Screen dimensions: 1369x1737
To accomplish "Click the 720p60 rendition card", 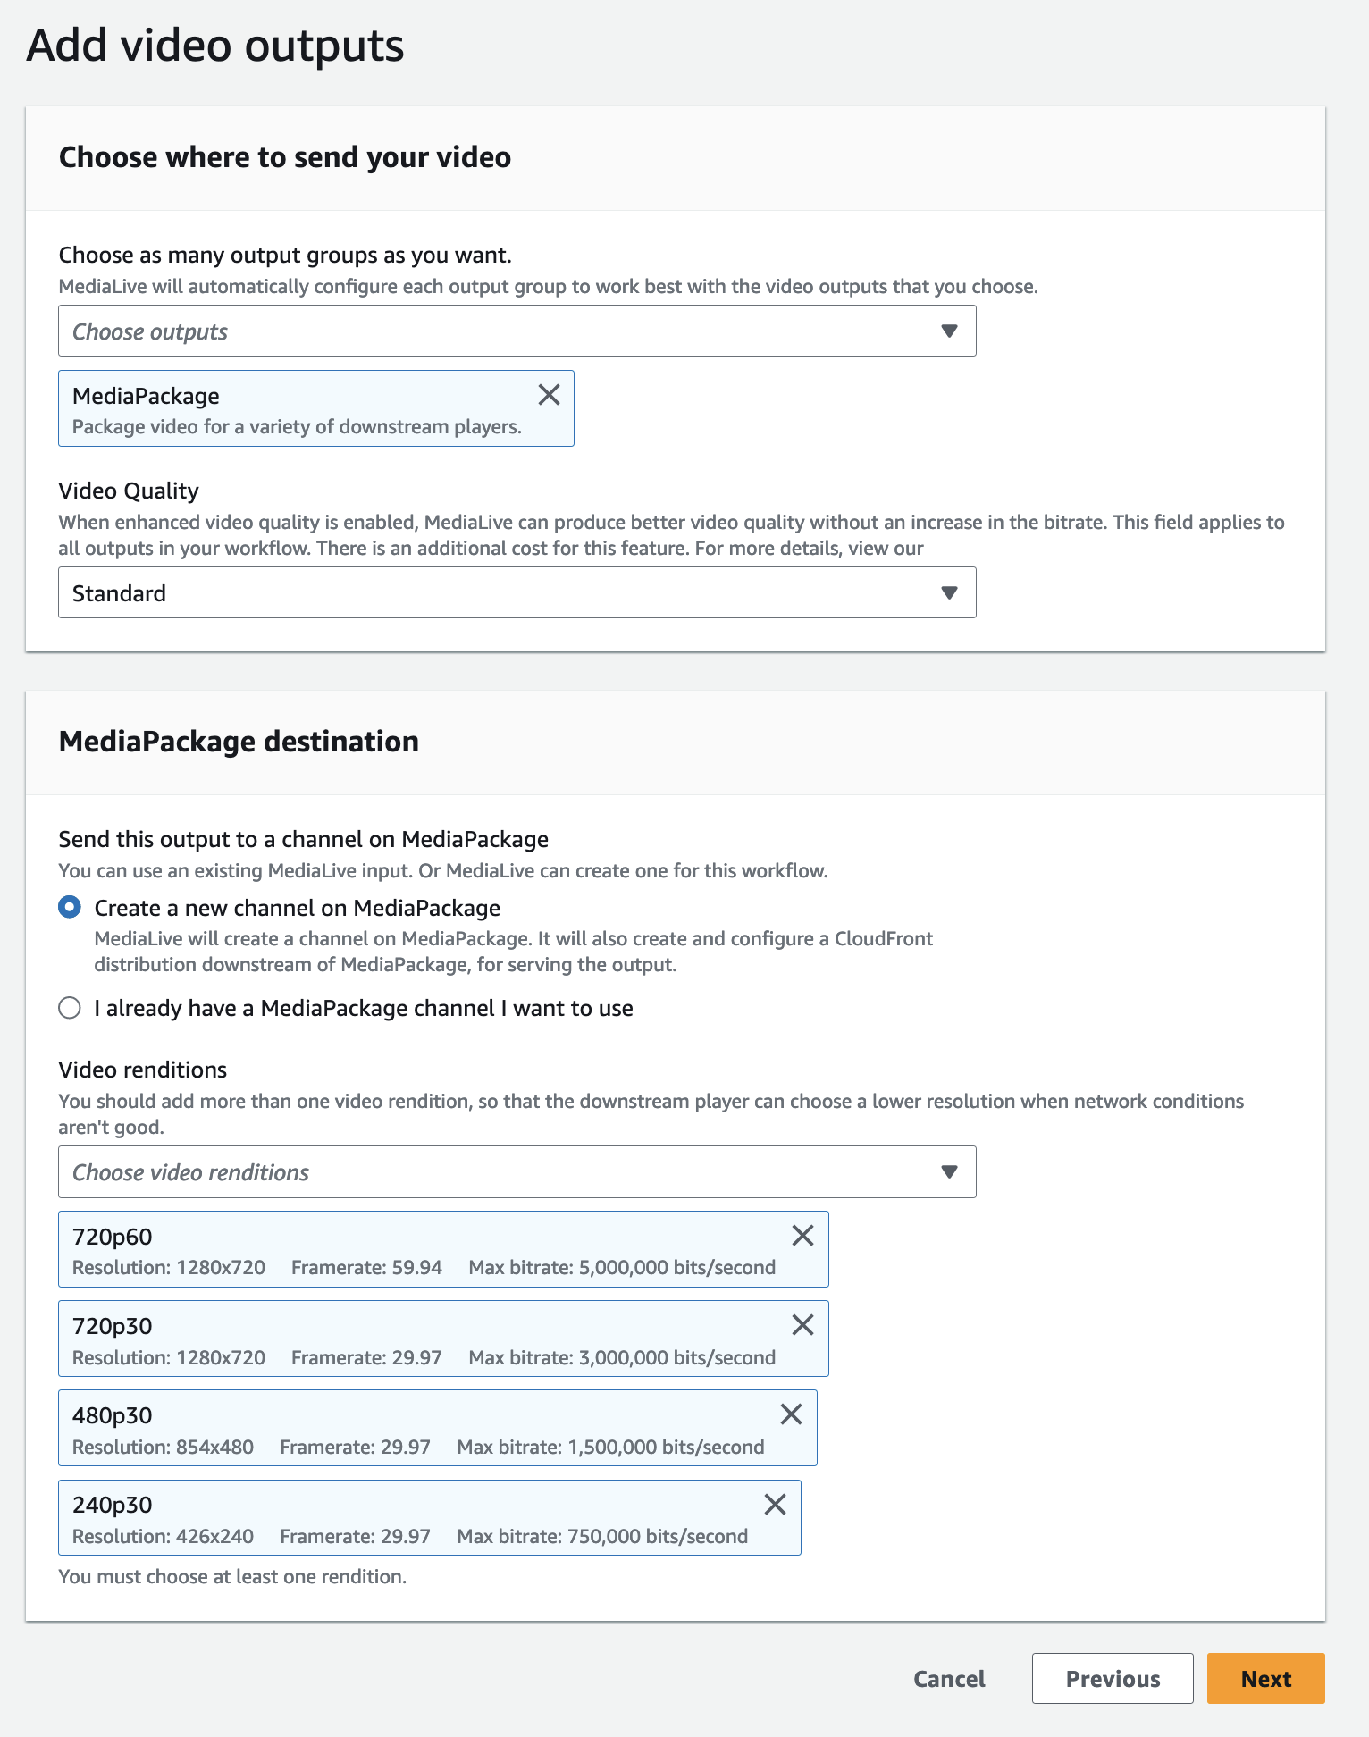I will click(x=420, y=1250).
